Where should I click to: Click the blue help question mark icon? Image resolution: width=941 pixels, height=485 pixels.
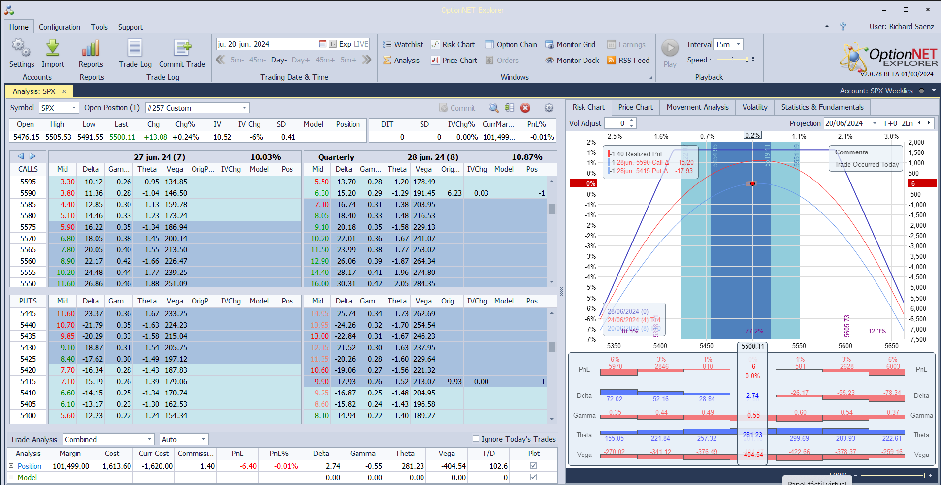(x=843, y=27)
